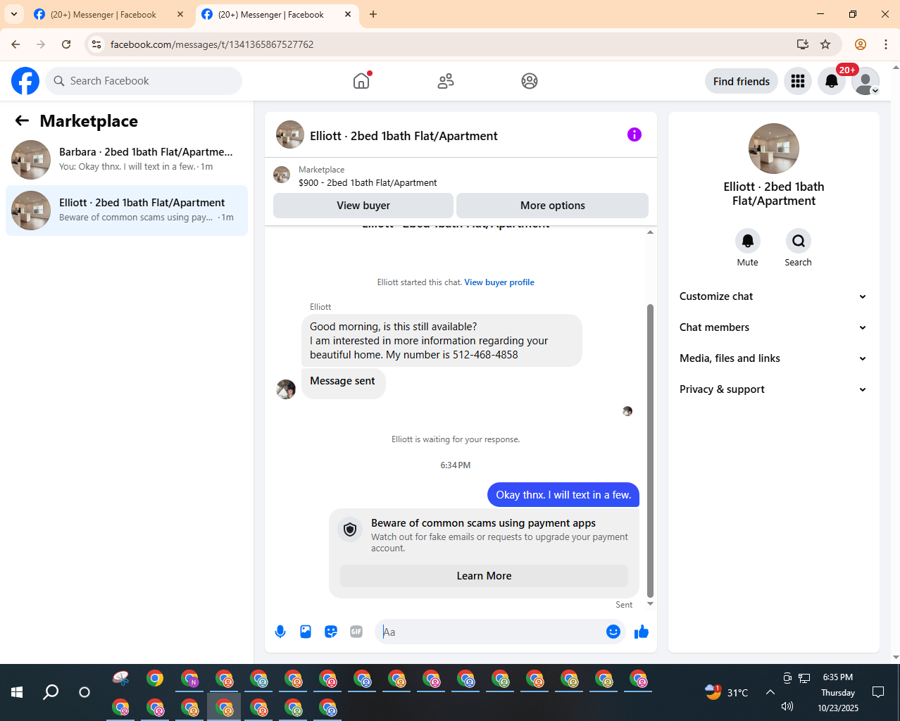Click Elliott's Good morning message bubble
Image resolution: width=900 pixels, height=721 pixels.
click(x=442, y=341)
